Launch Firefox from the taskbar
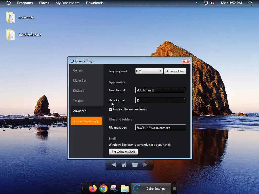 (x=93, y=188)
